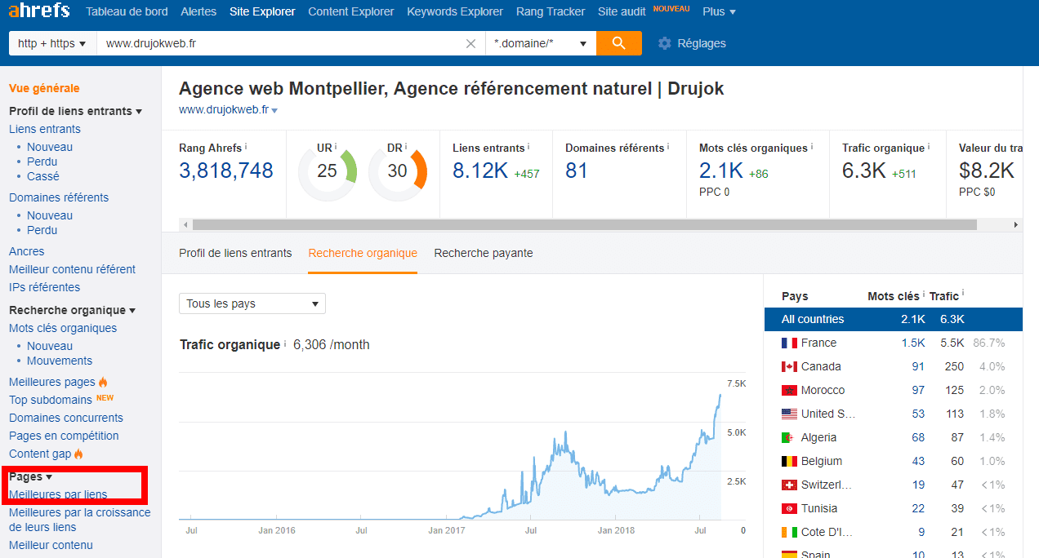Open Rang Tracker in top menu

551,11
